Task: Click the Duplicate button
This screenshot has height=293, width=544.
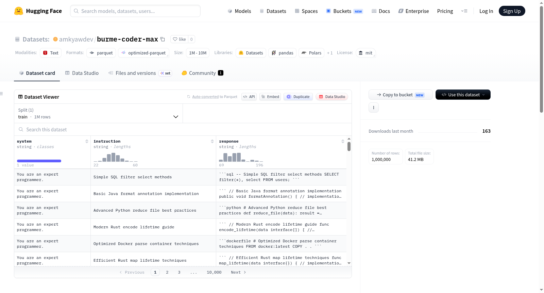Action: pos(298,97)
